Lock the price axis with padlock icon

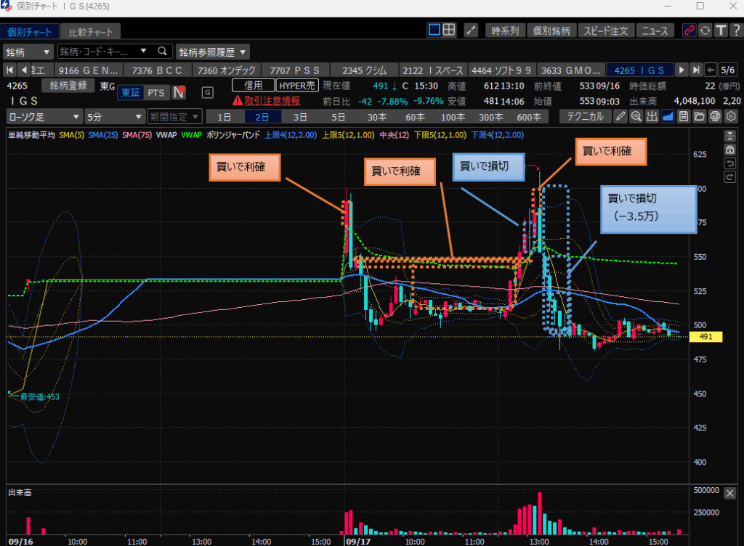(x=730, y=149)
